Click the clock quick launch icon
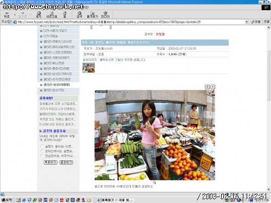This screenshot has width=271, height=203. (56, 200)
